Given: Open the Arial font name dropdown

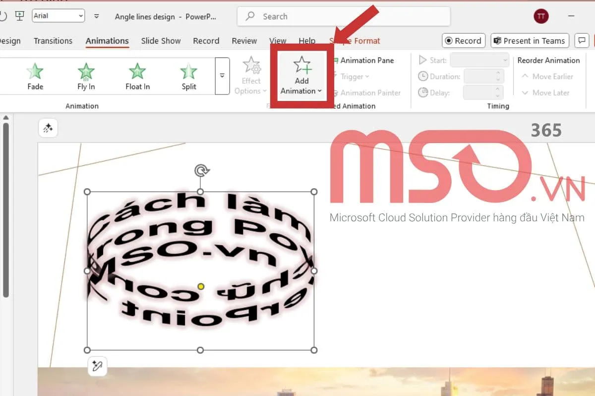Looking at the screenshot, I should [x=59, y=16].
